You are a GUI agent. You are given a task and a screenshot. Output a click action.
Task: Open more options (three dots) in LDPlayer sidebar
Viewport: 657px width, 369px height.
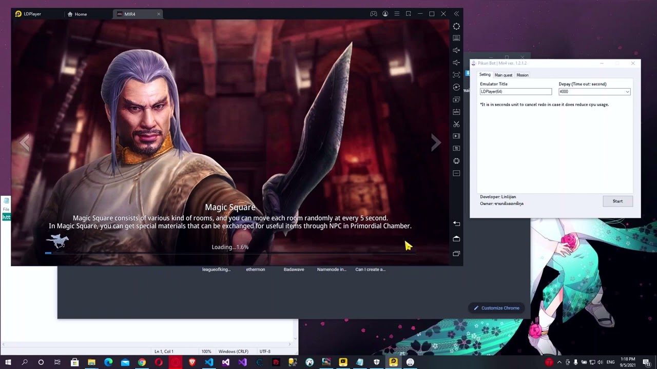(x=456, y=173)
